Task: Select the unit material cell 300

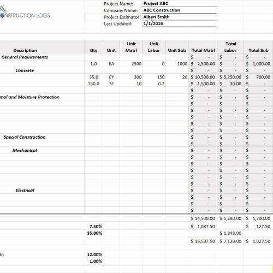Action: (131, 77)
